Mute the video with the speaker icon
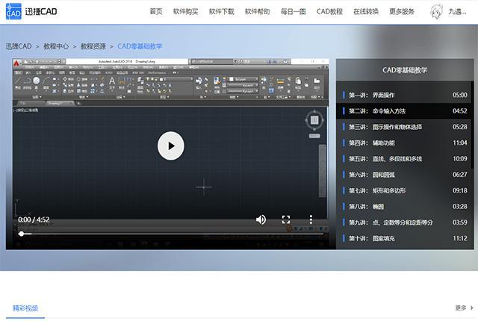This screenshot has height=321, width=478. [261, 219]
